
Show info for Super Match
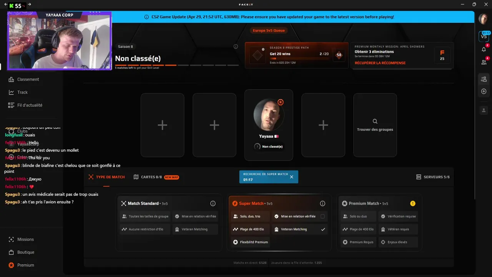pos(322,204)
